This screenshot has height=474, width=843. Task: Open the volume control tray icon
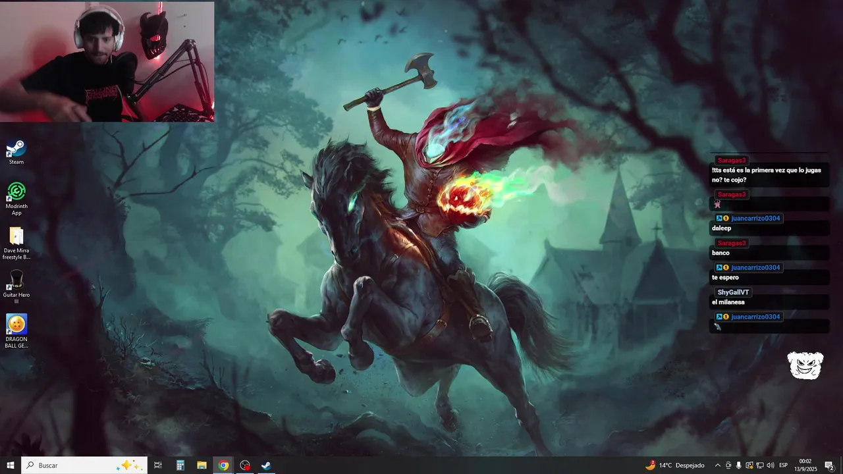tap(771, 465)
